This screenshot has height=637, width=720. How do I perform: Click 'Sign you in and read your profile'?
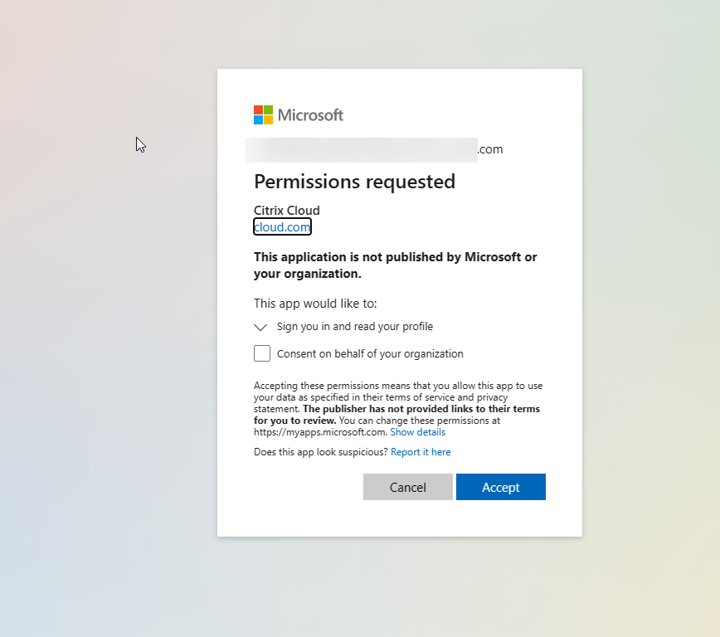pos(355,327)
